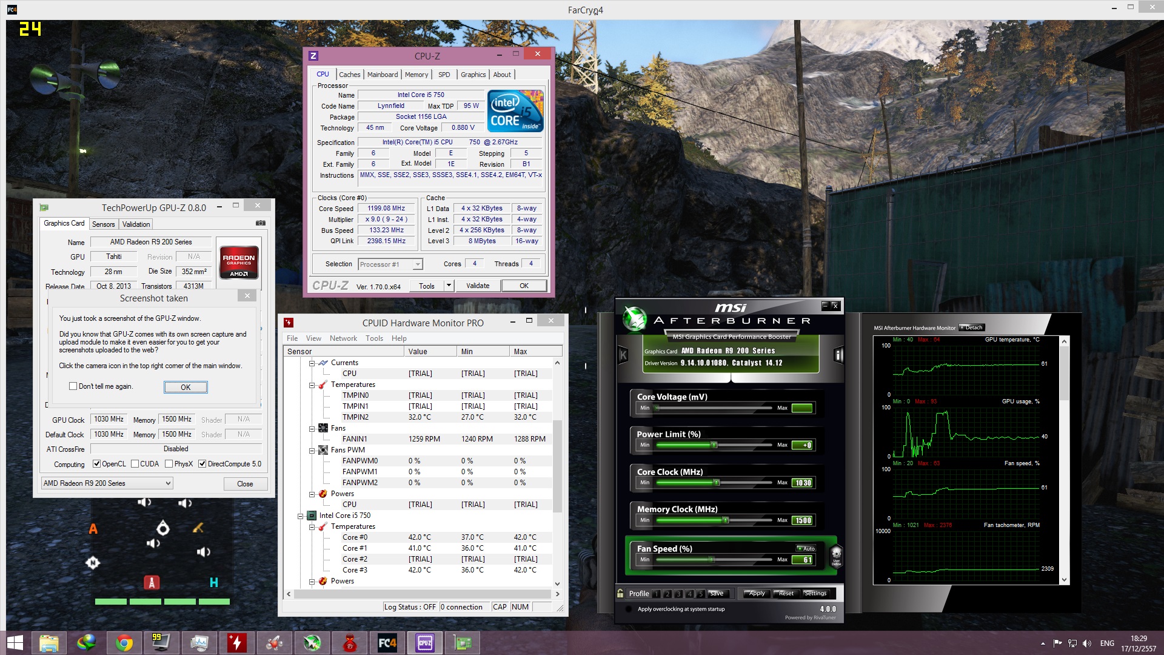The image size is (1164, 655).
Task: Toggle the Fan Speed Auto button
Action: pos(806,548)
